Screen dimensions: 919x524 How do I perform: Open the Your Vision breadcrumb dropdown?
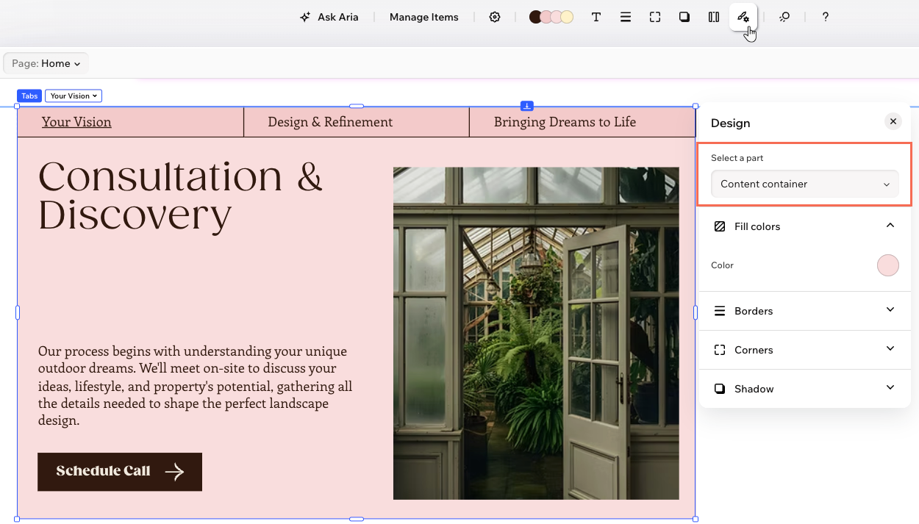74,96
